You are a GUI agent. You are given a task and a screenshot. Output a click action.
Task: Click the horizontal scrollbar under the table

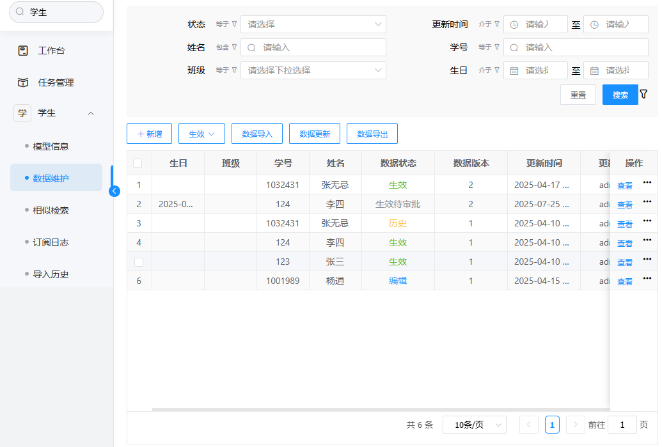pyautogui.click(x=377, y=409)
